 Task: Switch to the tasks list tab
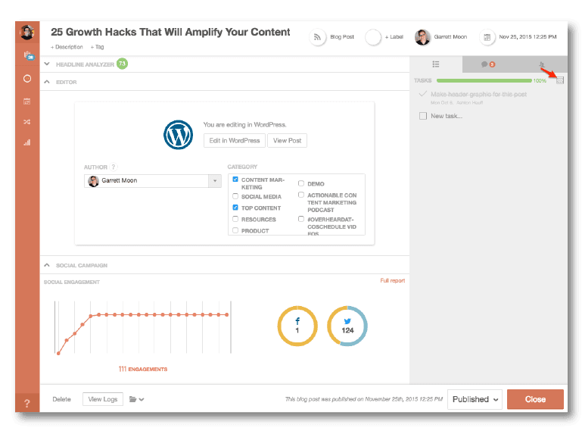(x=436, y=64)
